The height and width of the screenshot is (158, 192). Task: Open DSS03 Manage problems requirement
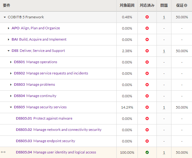coord(34,84)
